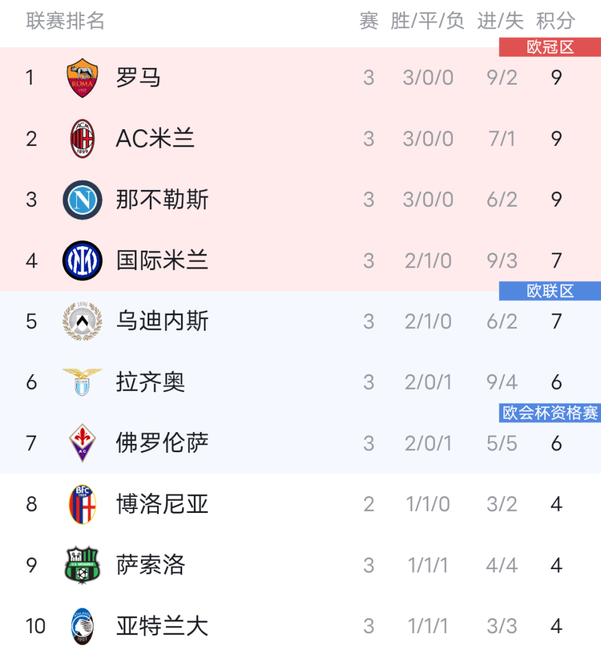This screenshot has width=601, height=646.
Task: Open the Sassuolo club badge
Action: tap(83, 565)
